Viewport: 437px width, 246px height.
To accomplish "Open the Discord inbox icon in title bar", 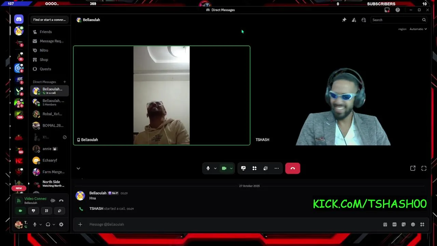I will point(387,10).
